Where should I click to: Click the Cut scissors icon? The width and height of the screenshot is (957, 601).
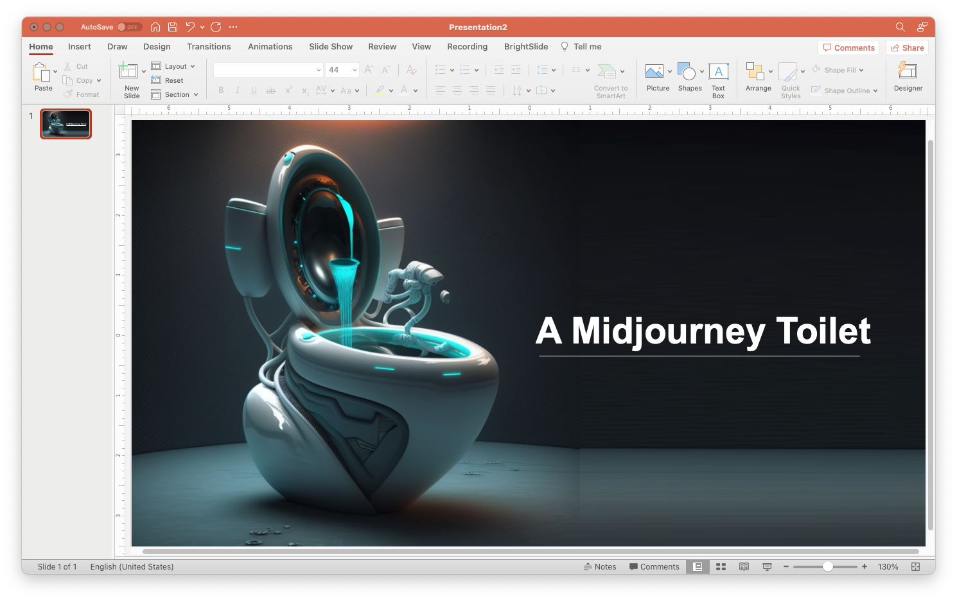(x=67, y=66)
